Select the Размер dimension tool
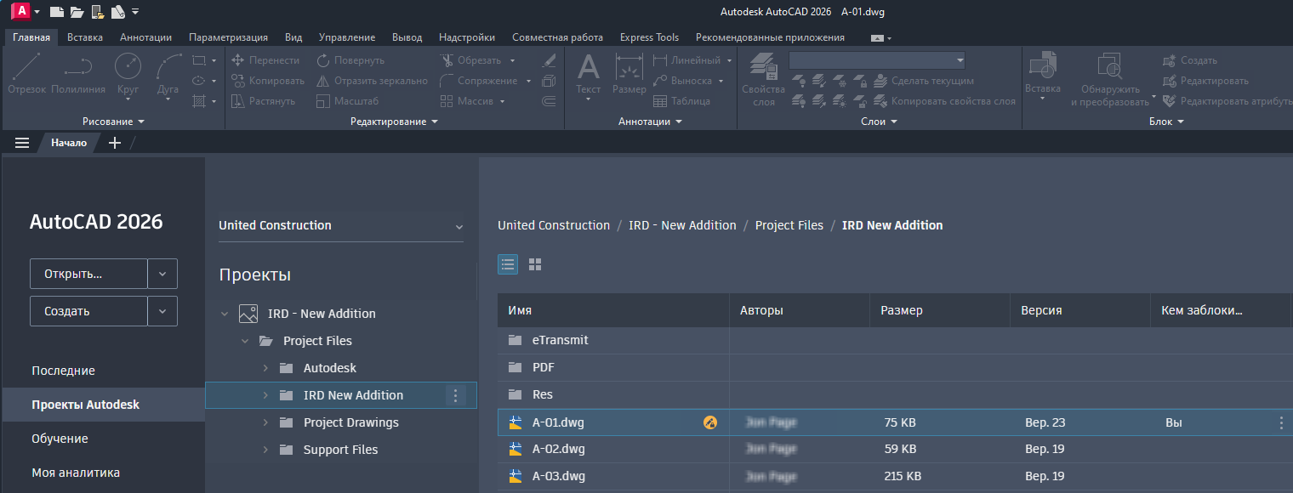Viewport: 1293px width, 493px height. [x=629, y=74]
